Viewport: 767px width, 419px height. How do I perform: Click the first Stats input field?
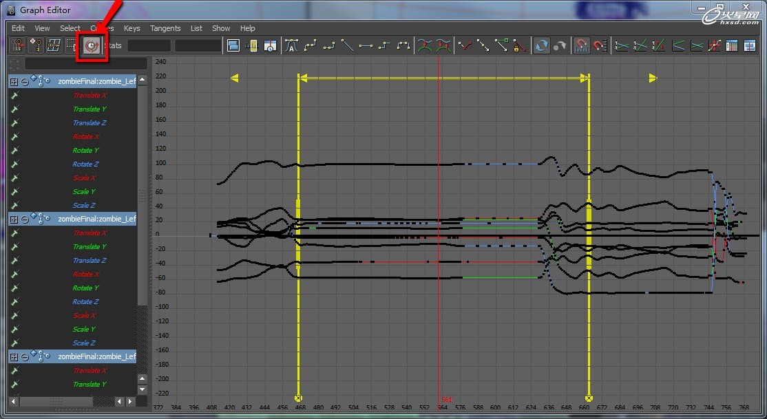tap(149, 45)
